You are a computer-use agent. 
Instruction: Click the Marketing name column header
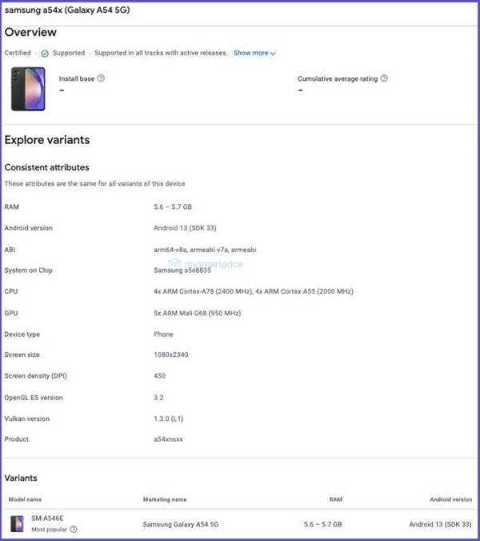coord(165,499)
